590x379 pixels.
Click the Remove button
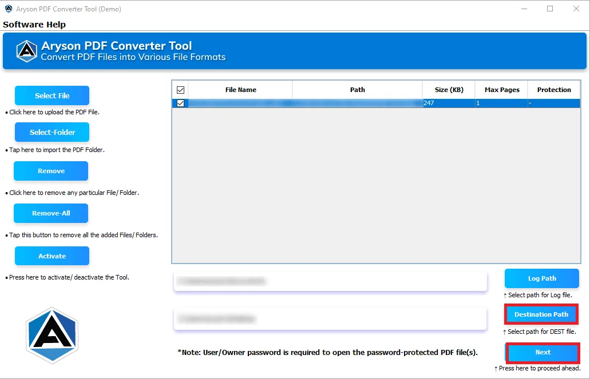[51, 171]
